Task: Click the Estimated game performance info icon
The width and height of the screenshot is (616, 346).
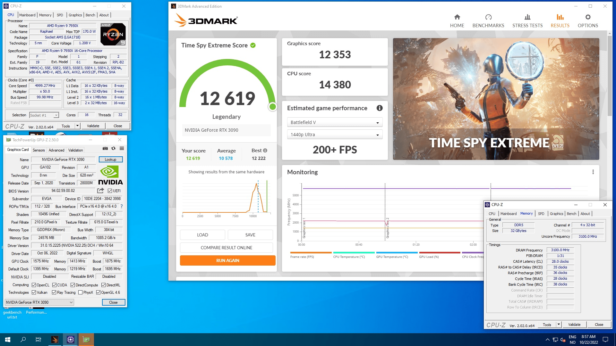Action: 380,108
